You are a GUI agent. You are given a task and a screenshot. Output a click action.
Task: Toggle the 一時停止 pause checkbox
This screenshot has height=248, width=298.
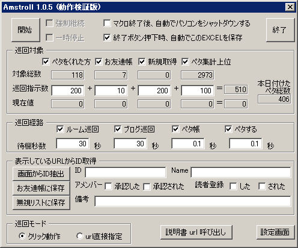click(x=49, y=37)
